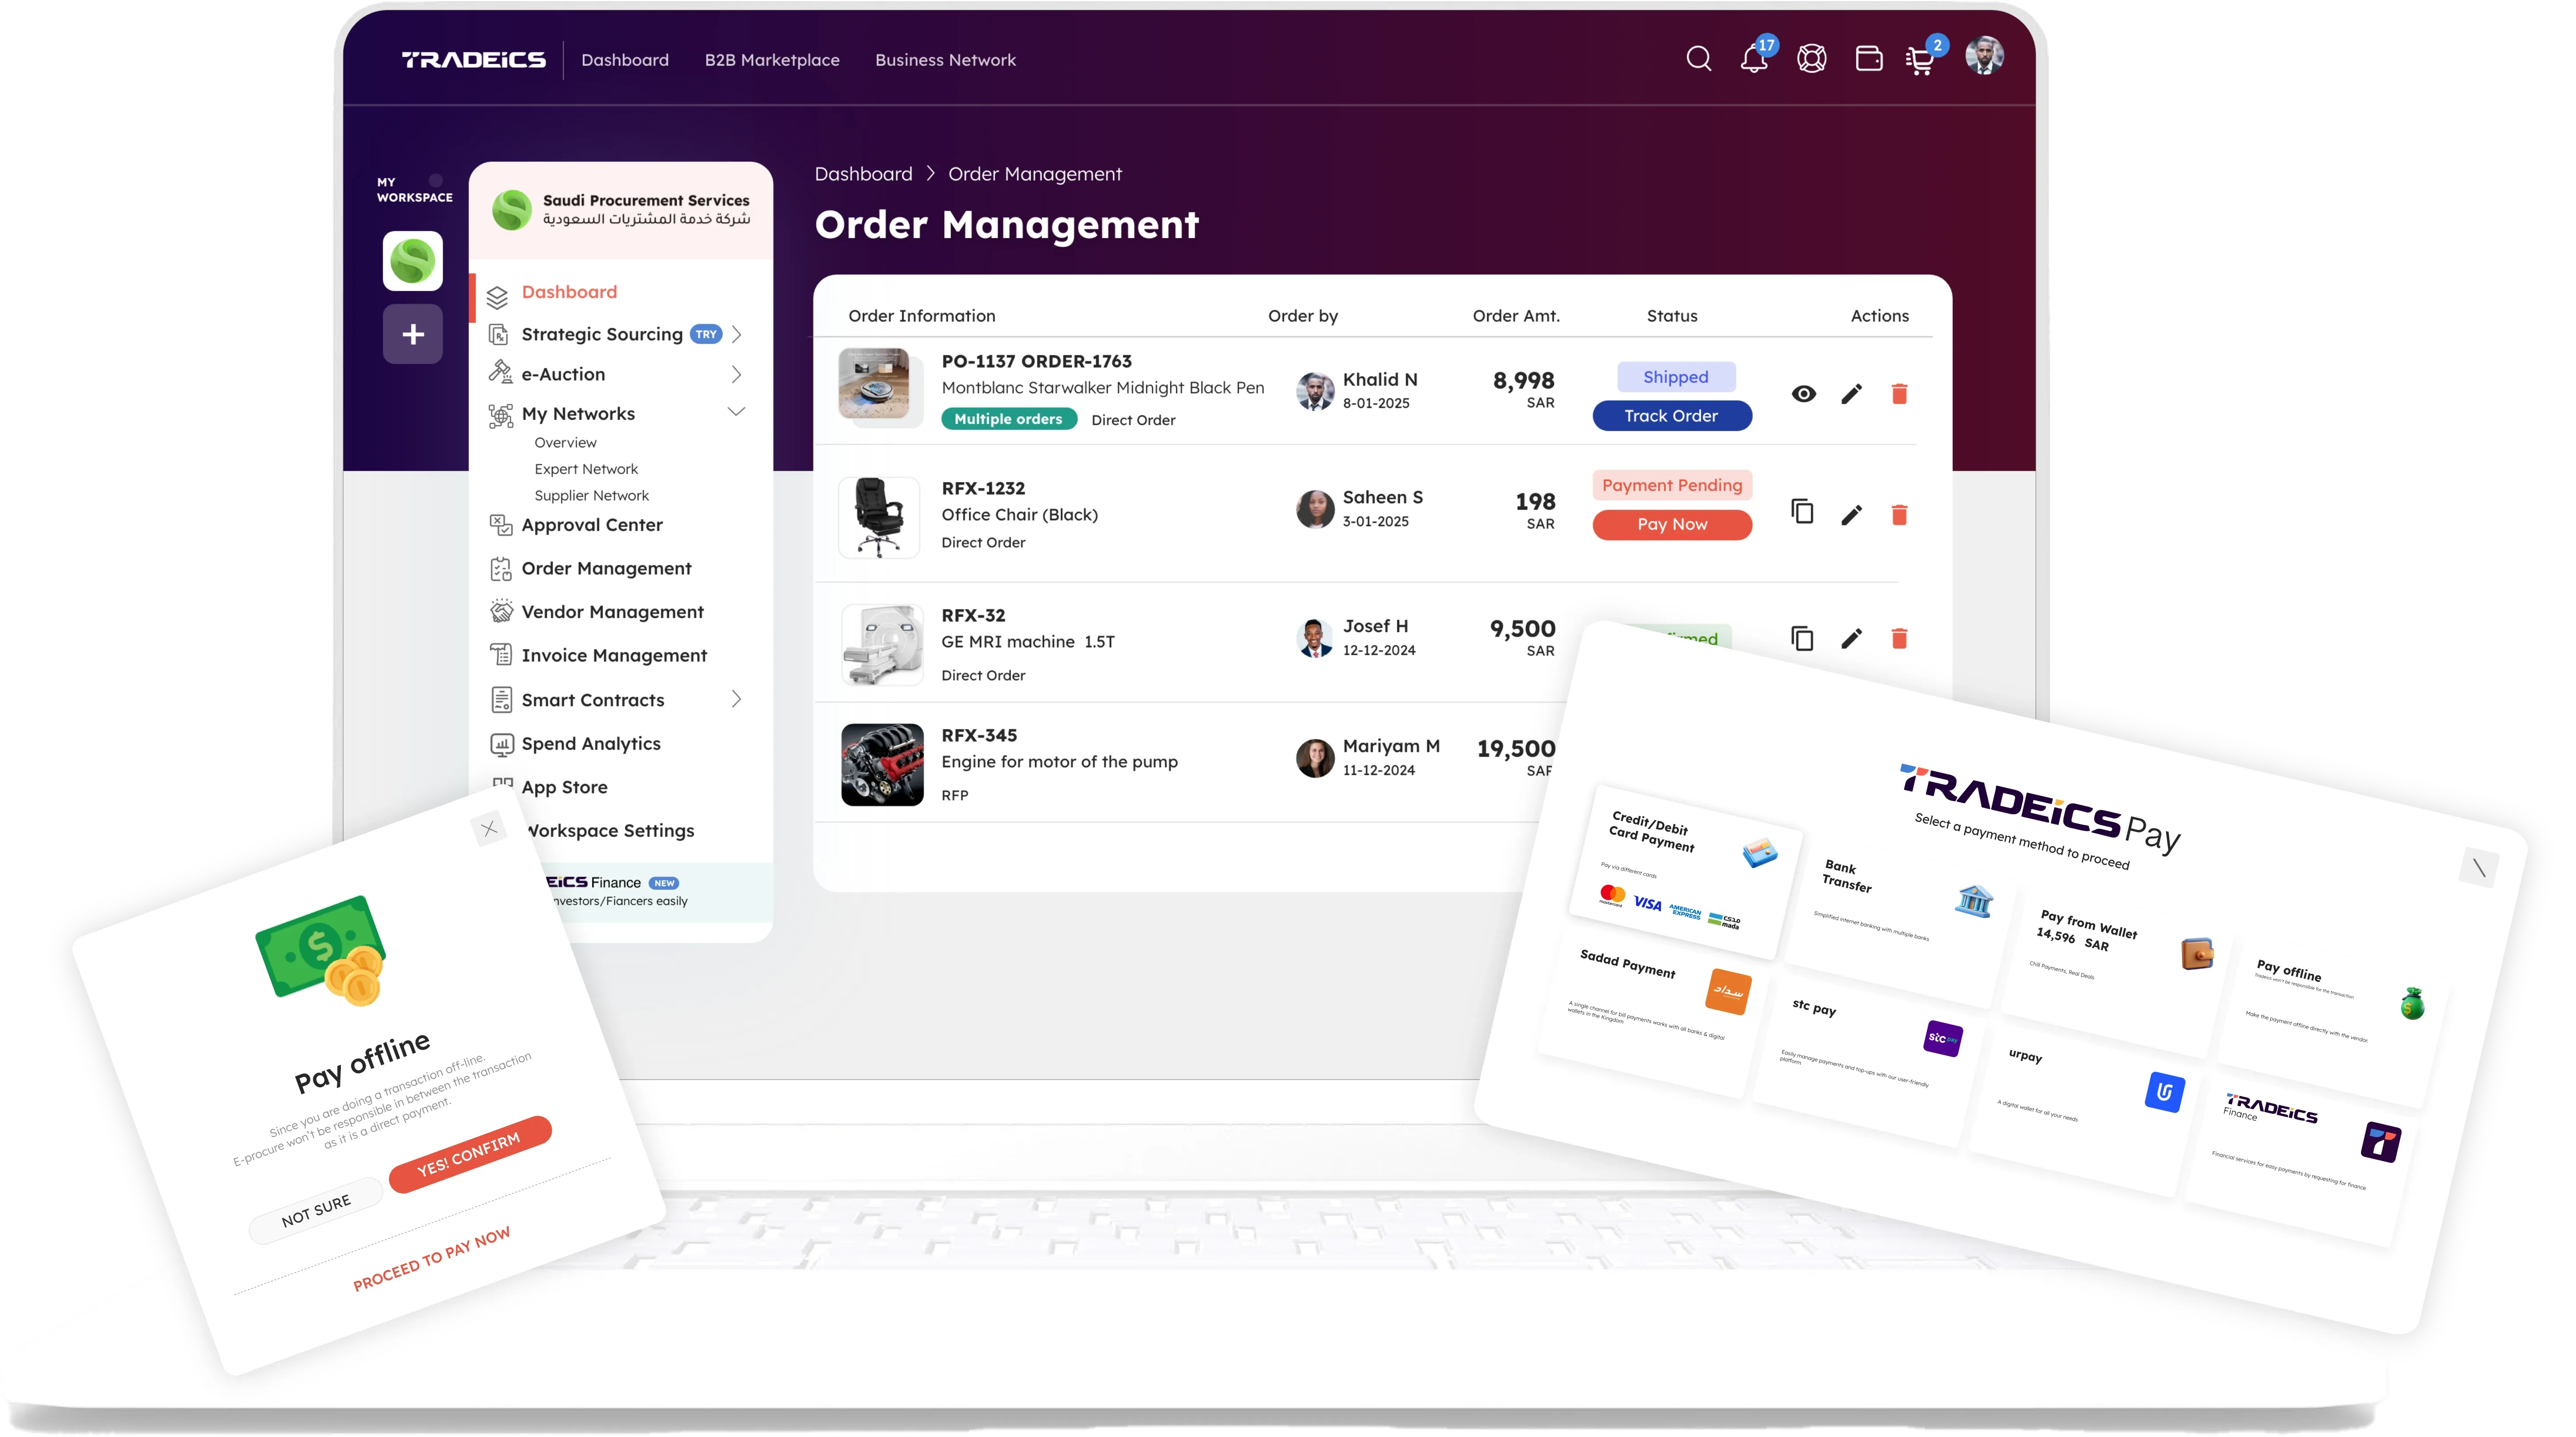Image resolution: width=2576 pixels, height=1437 pixels.
Task: Track Order for PO-1137
Action: (x=1672, y=415)
